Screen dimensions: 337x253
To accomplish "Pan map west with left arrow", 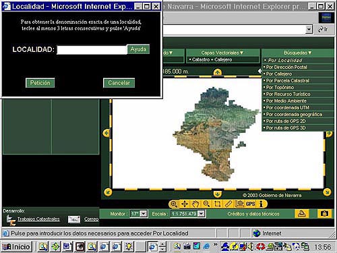I will click(106, 133).
